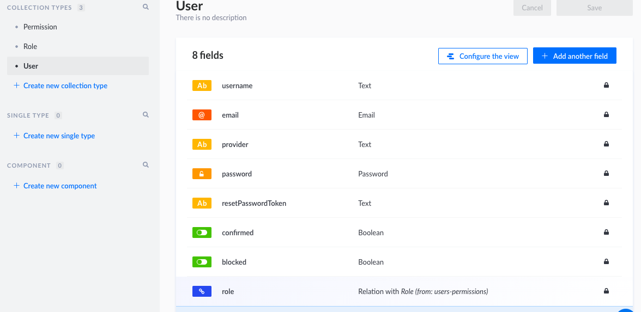This screenshot has width=641, height=312.
Task: Click Add another field button
Action: click(575, 56)
